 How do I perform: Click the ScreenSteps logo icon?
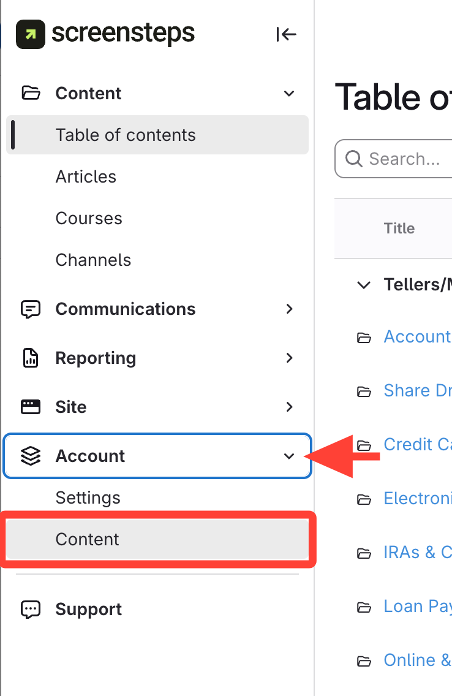(30, 34)
